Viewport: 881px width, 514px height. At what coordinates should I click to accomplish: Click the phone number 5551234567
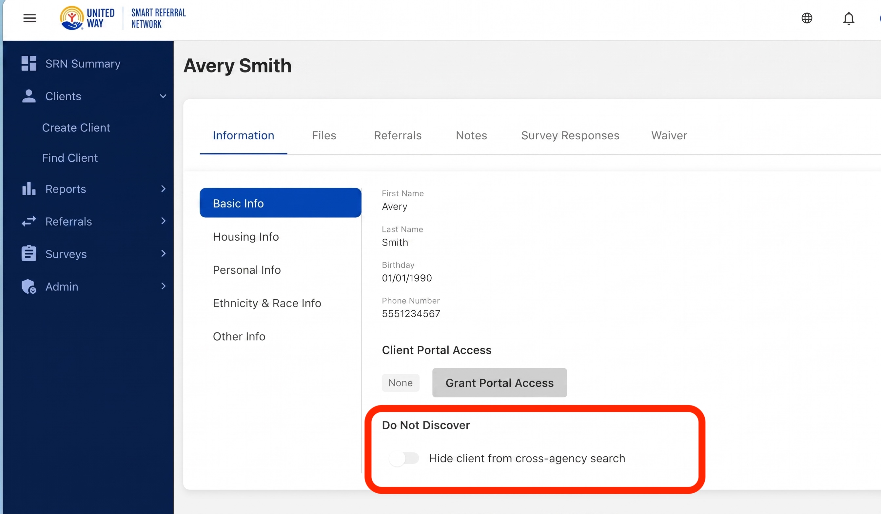click(x=411, y=314)
